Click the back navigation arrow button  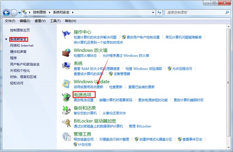pyautogui.click(x=6, y=13)
